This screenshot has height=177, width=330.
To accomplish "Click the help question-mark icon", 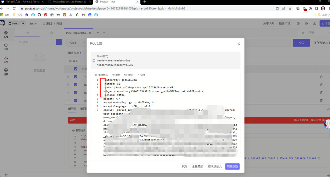I will (x=298, y=23).
